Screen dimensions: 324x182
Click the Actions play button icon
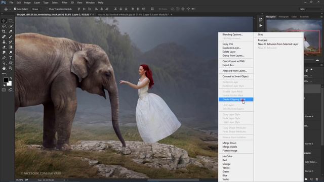[x=261, y=26]
